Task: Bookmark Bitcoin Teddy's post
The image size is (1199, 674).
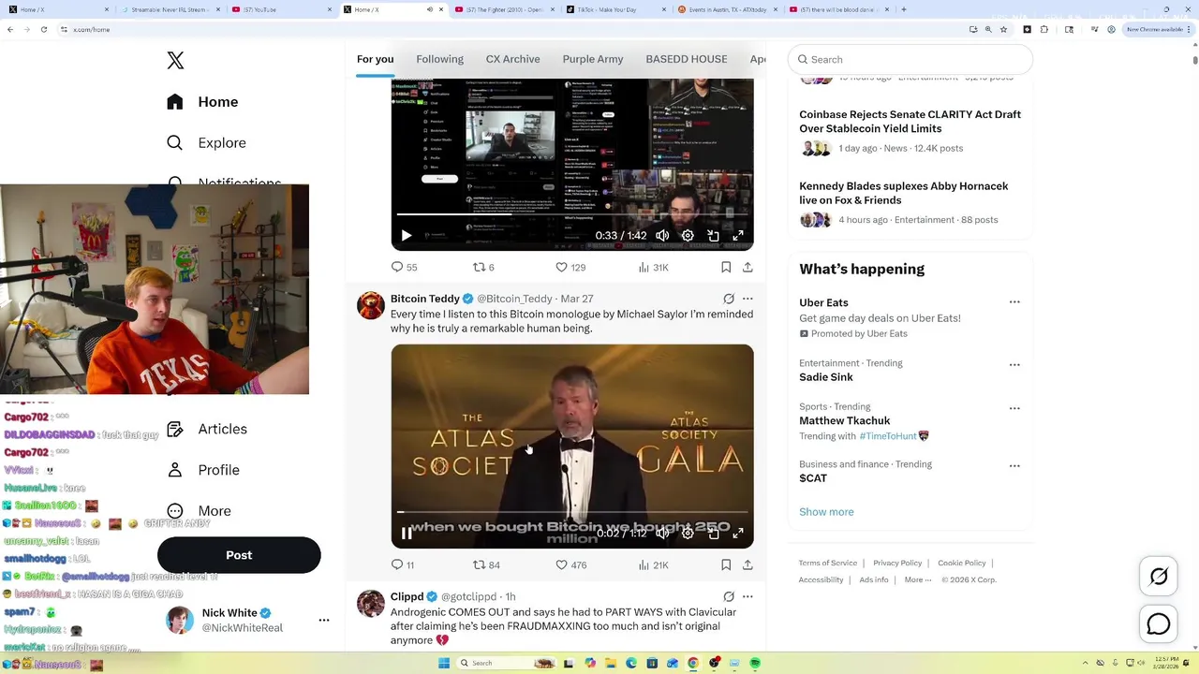Action: click(726, 564)
